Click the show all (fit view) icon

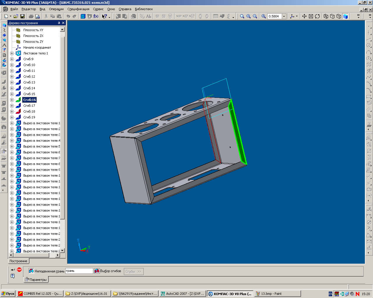311,16
